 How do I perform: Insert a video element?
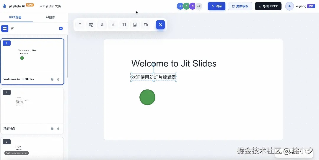pos(146,25)
